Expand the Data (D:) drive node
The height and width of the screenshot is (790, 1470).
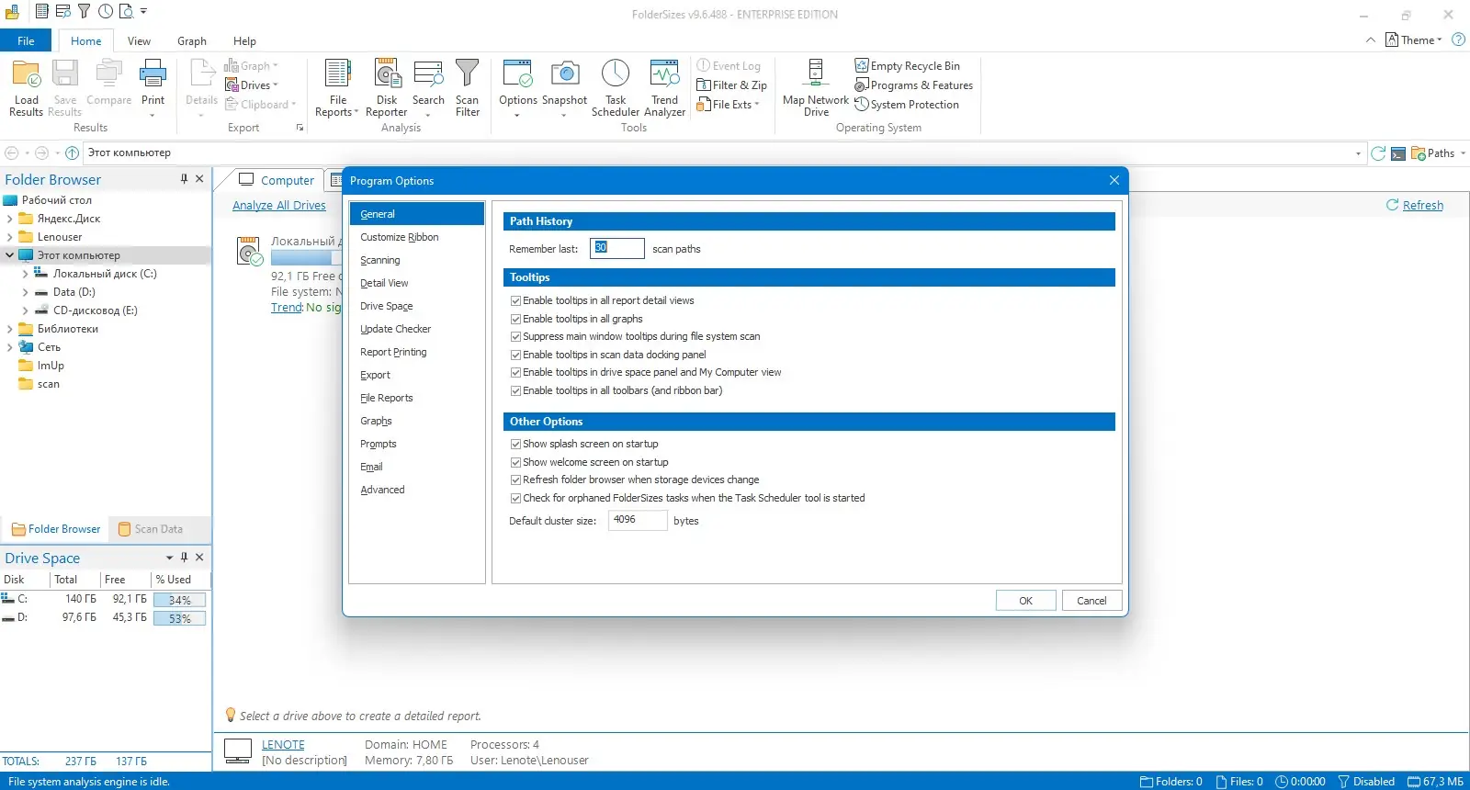[x=25, y=292]
